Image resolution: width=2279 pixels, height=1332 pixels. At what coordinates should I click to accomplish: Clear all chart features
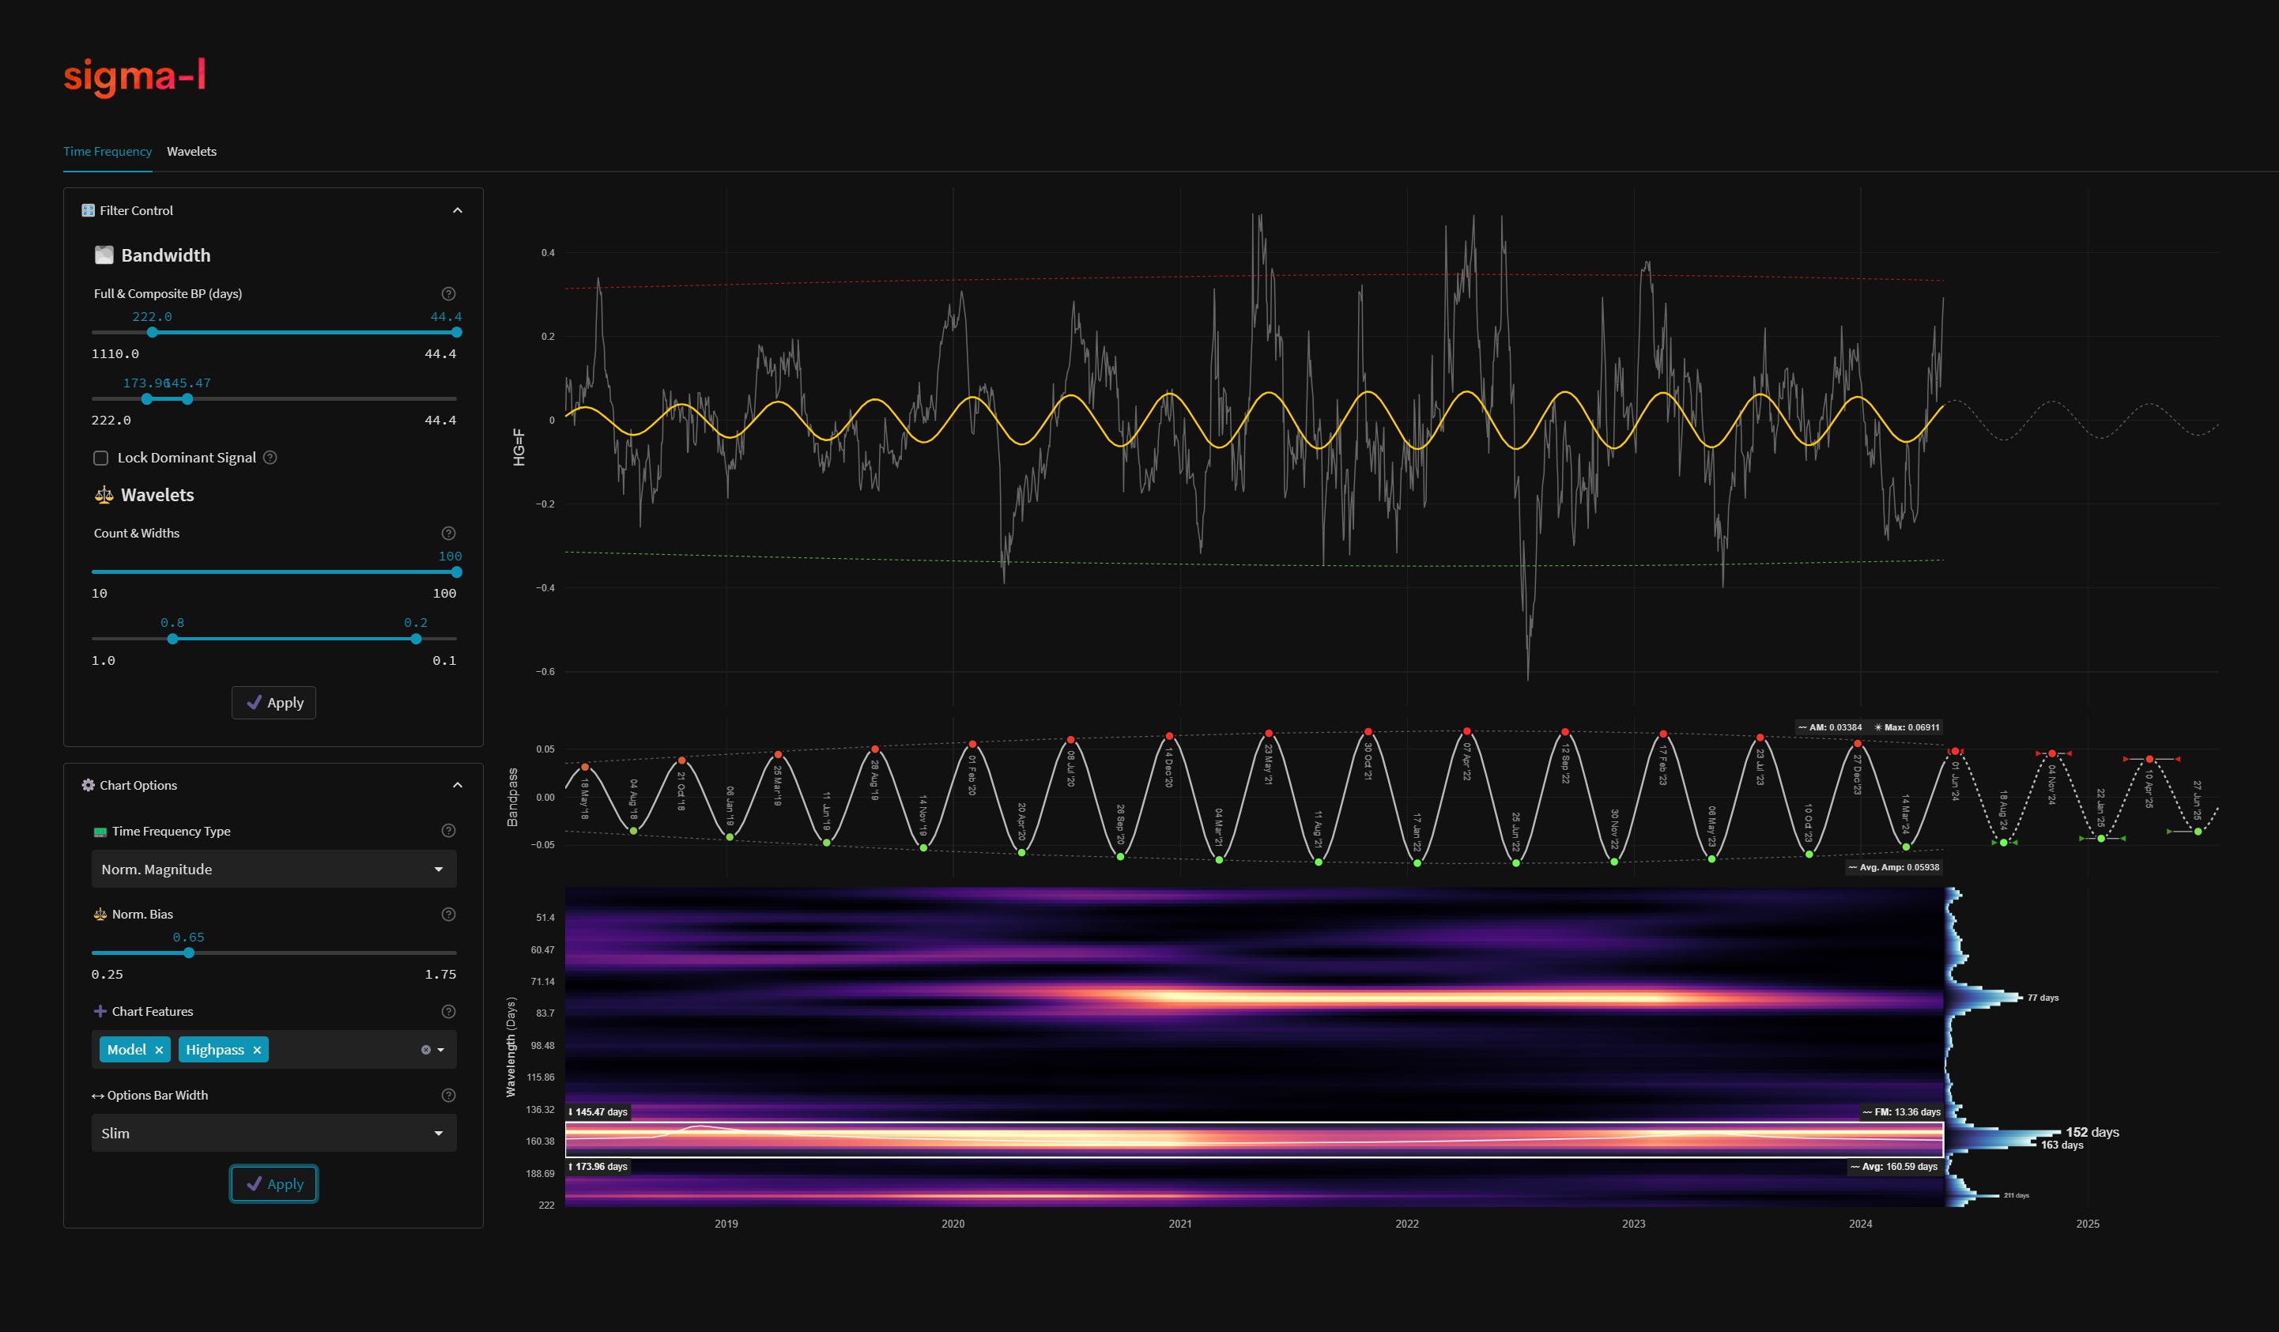coord(426,1050)
